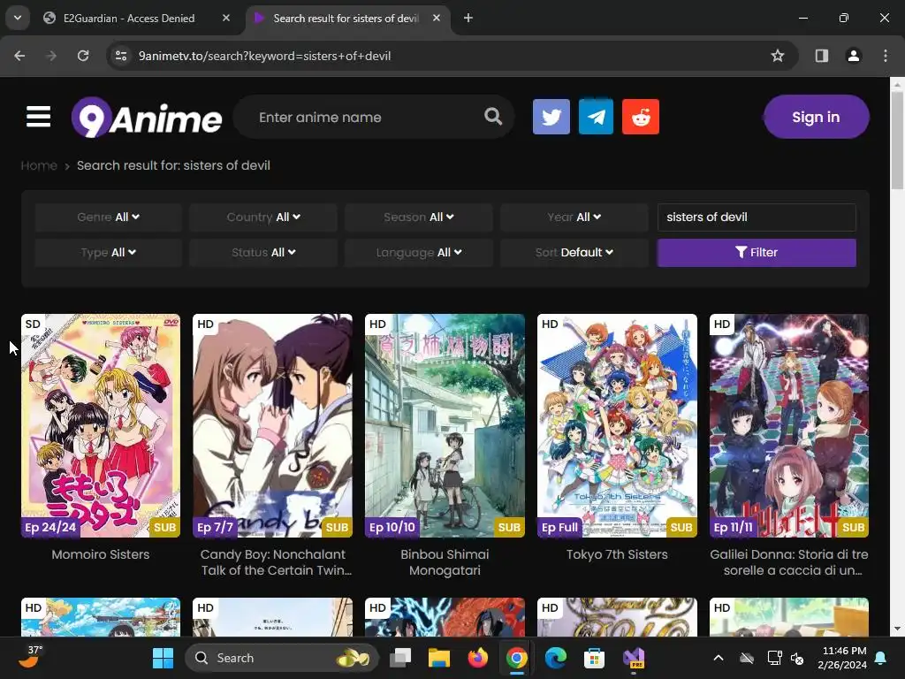Click the 9Anime logo
This screenshot has height=679, width=905.
147,118
